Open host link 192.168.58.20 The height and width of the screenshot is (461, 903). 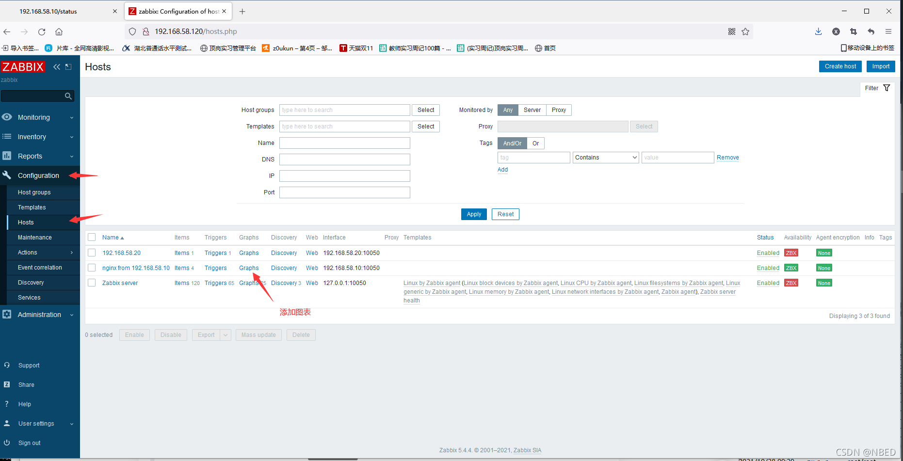121,253
